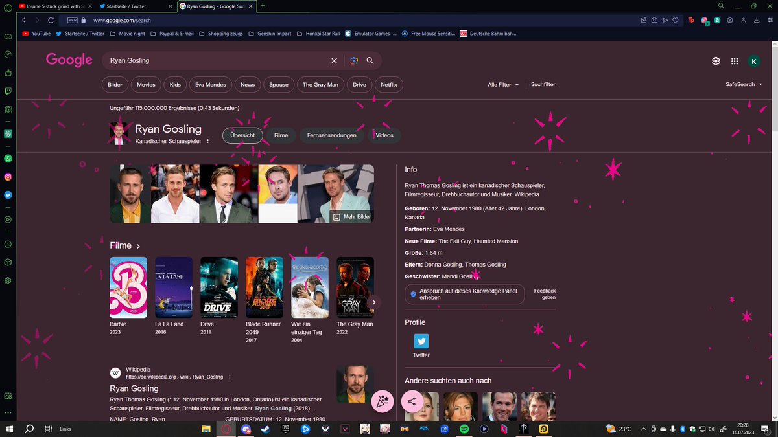Click Anspruch auf dieses Knowledge Panel erheben

coord(464,294)
